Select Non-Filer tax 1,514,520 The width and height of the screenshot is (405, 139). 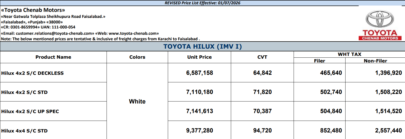point(389,111)
